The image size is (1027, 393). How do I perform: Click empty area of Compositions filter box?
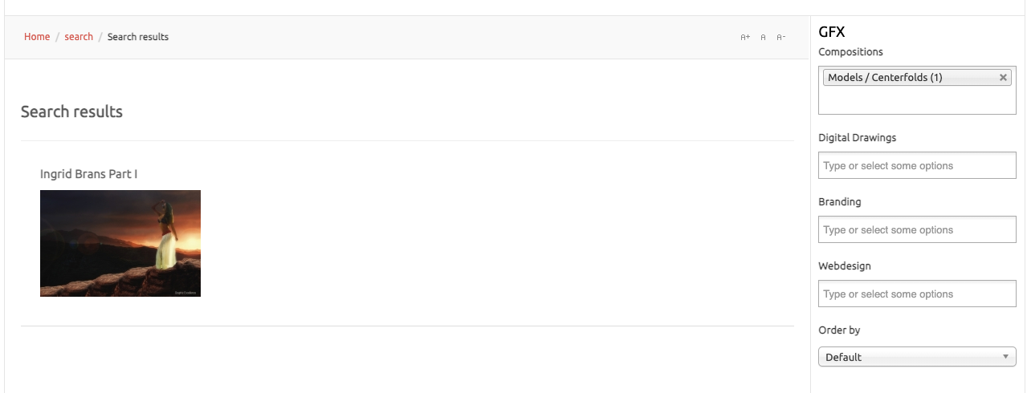coord(917,102)
